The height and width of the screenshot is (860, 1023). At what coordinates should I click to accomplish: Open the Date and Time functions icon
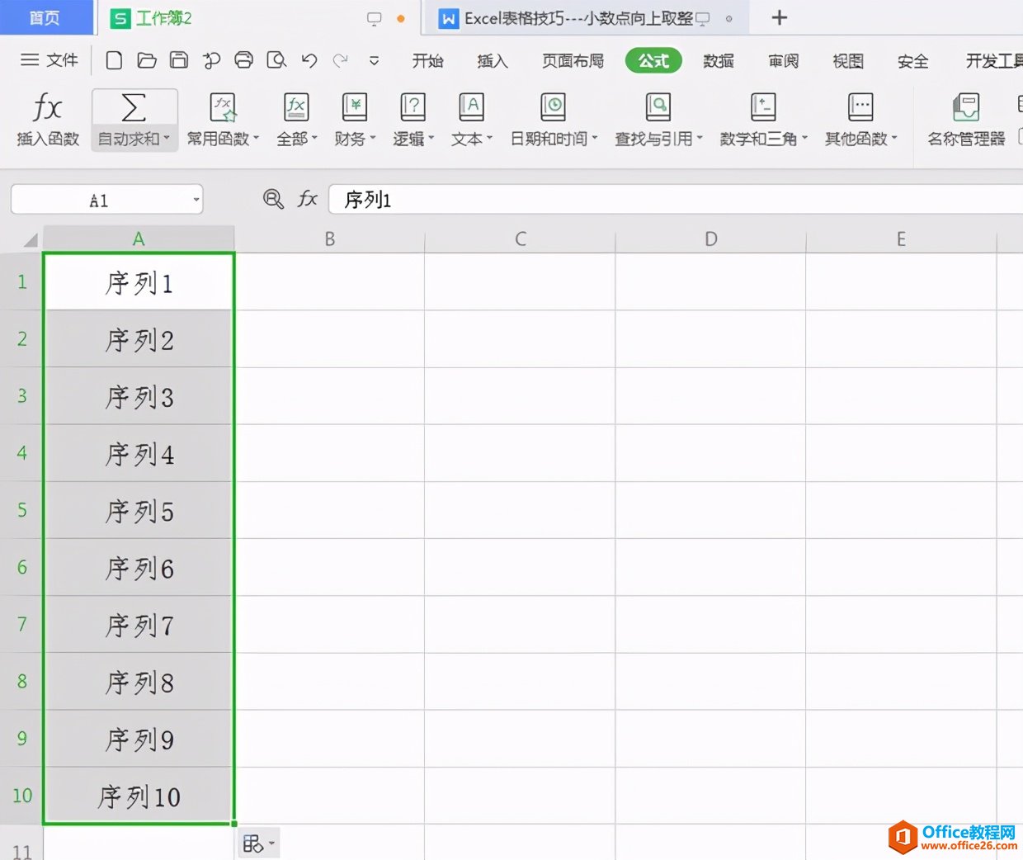pos(553,107)
